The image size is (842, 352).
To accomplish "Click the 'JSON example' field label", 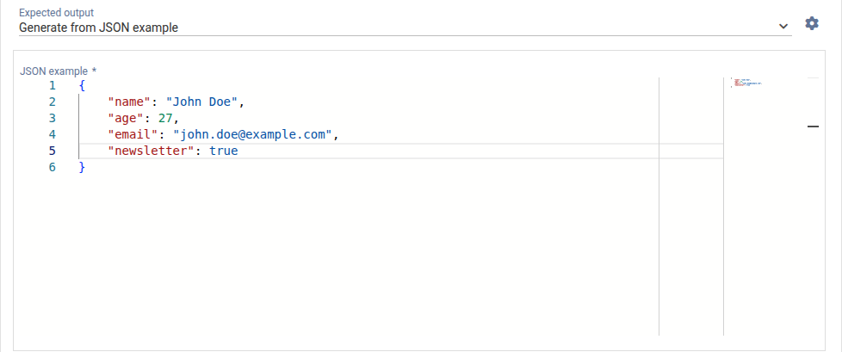I will pyautogui.click(x=53, y=71).
